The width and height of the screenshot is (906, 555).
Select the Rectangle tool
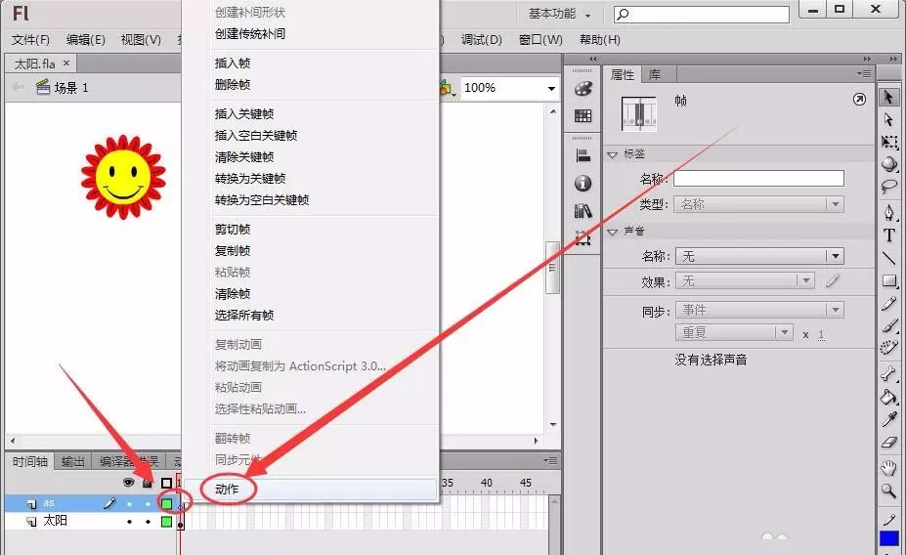coord(888,280)
